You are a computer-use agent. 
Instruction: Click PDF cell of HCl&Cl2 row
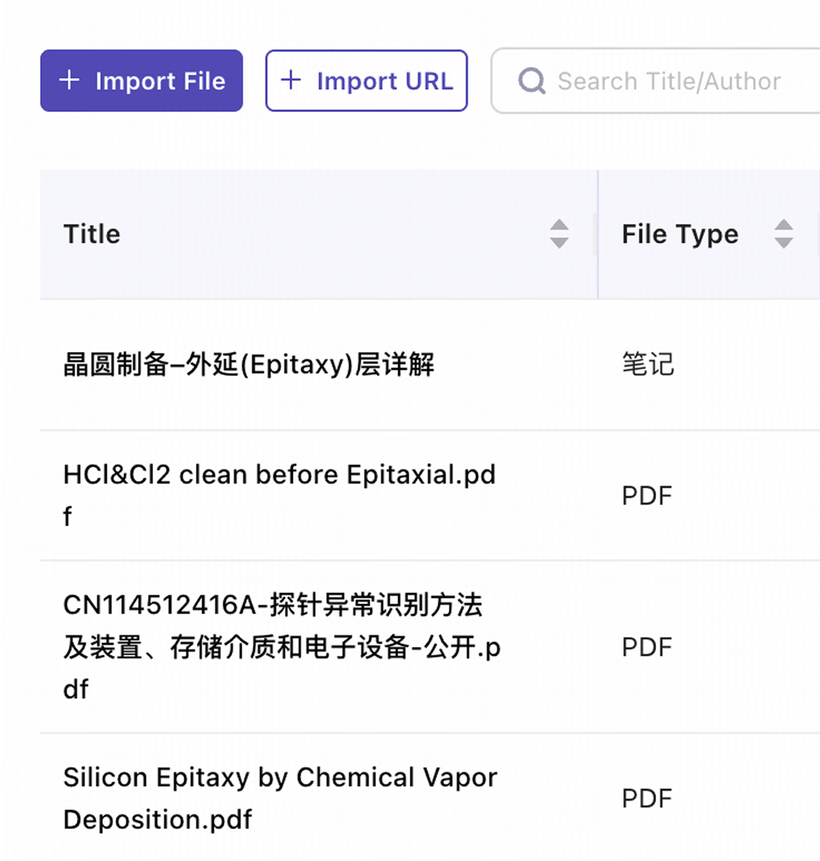(647, 496)
